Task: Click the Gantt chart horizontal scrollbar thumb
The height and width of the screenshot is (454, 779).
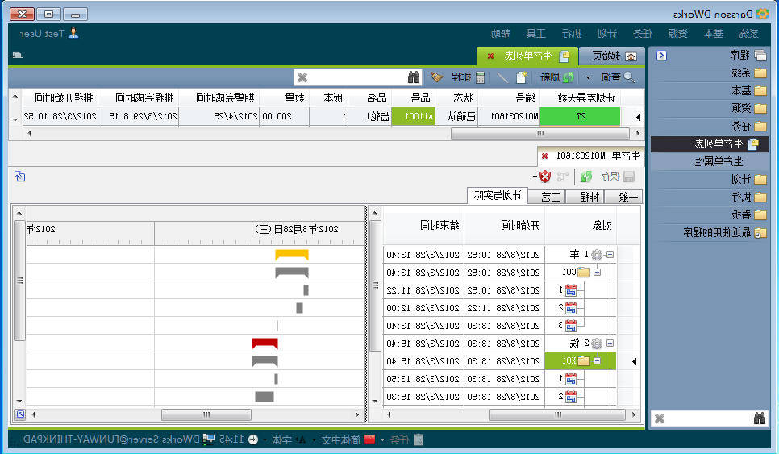Action: [x=206, y=414]
